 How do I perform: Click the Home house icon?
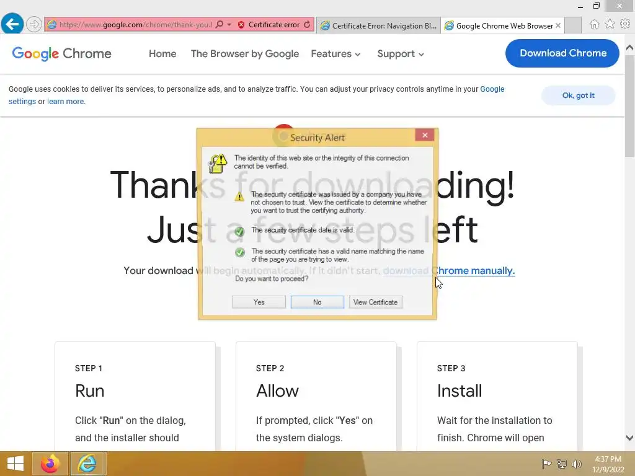pyautogui.click(x=594, y=24)
